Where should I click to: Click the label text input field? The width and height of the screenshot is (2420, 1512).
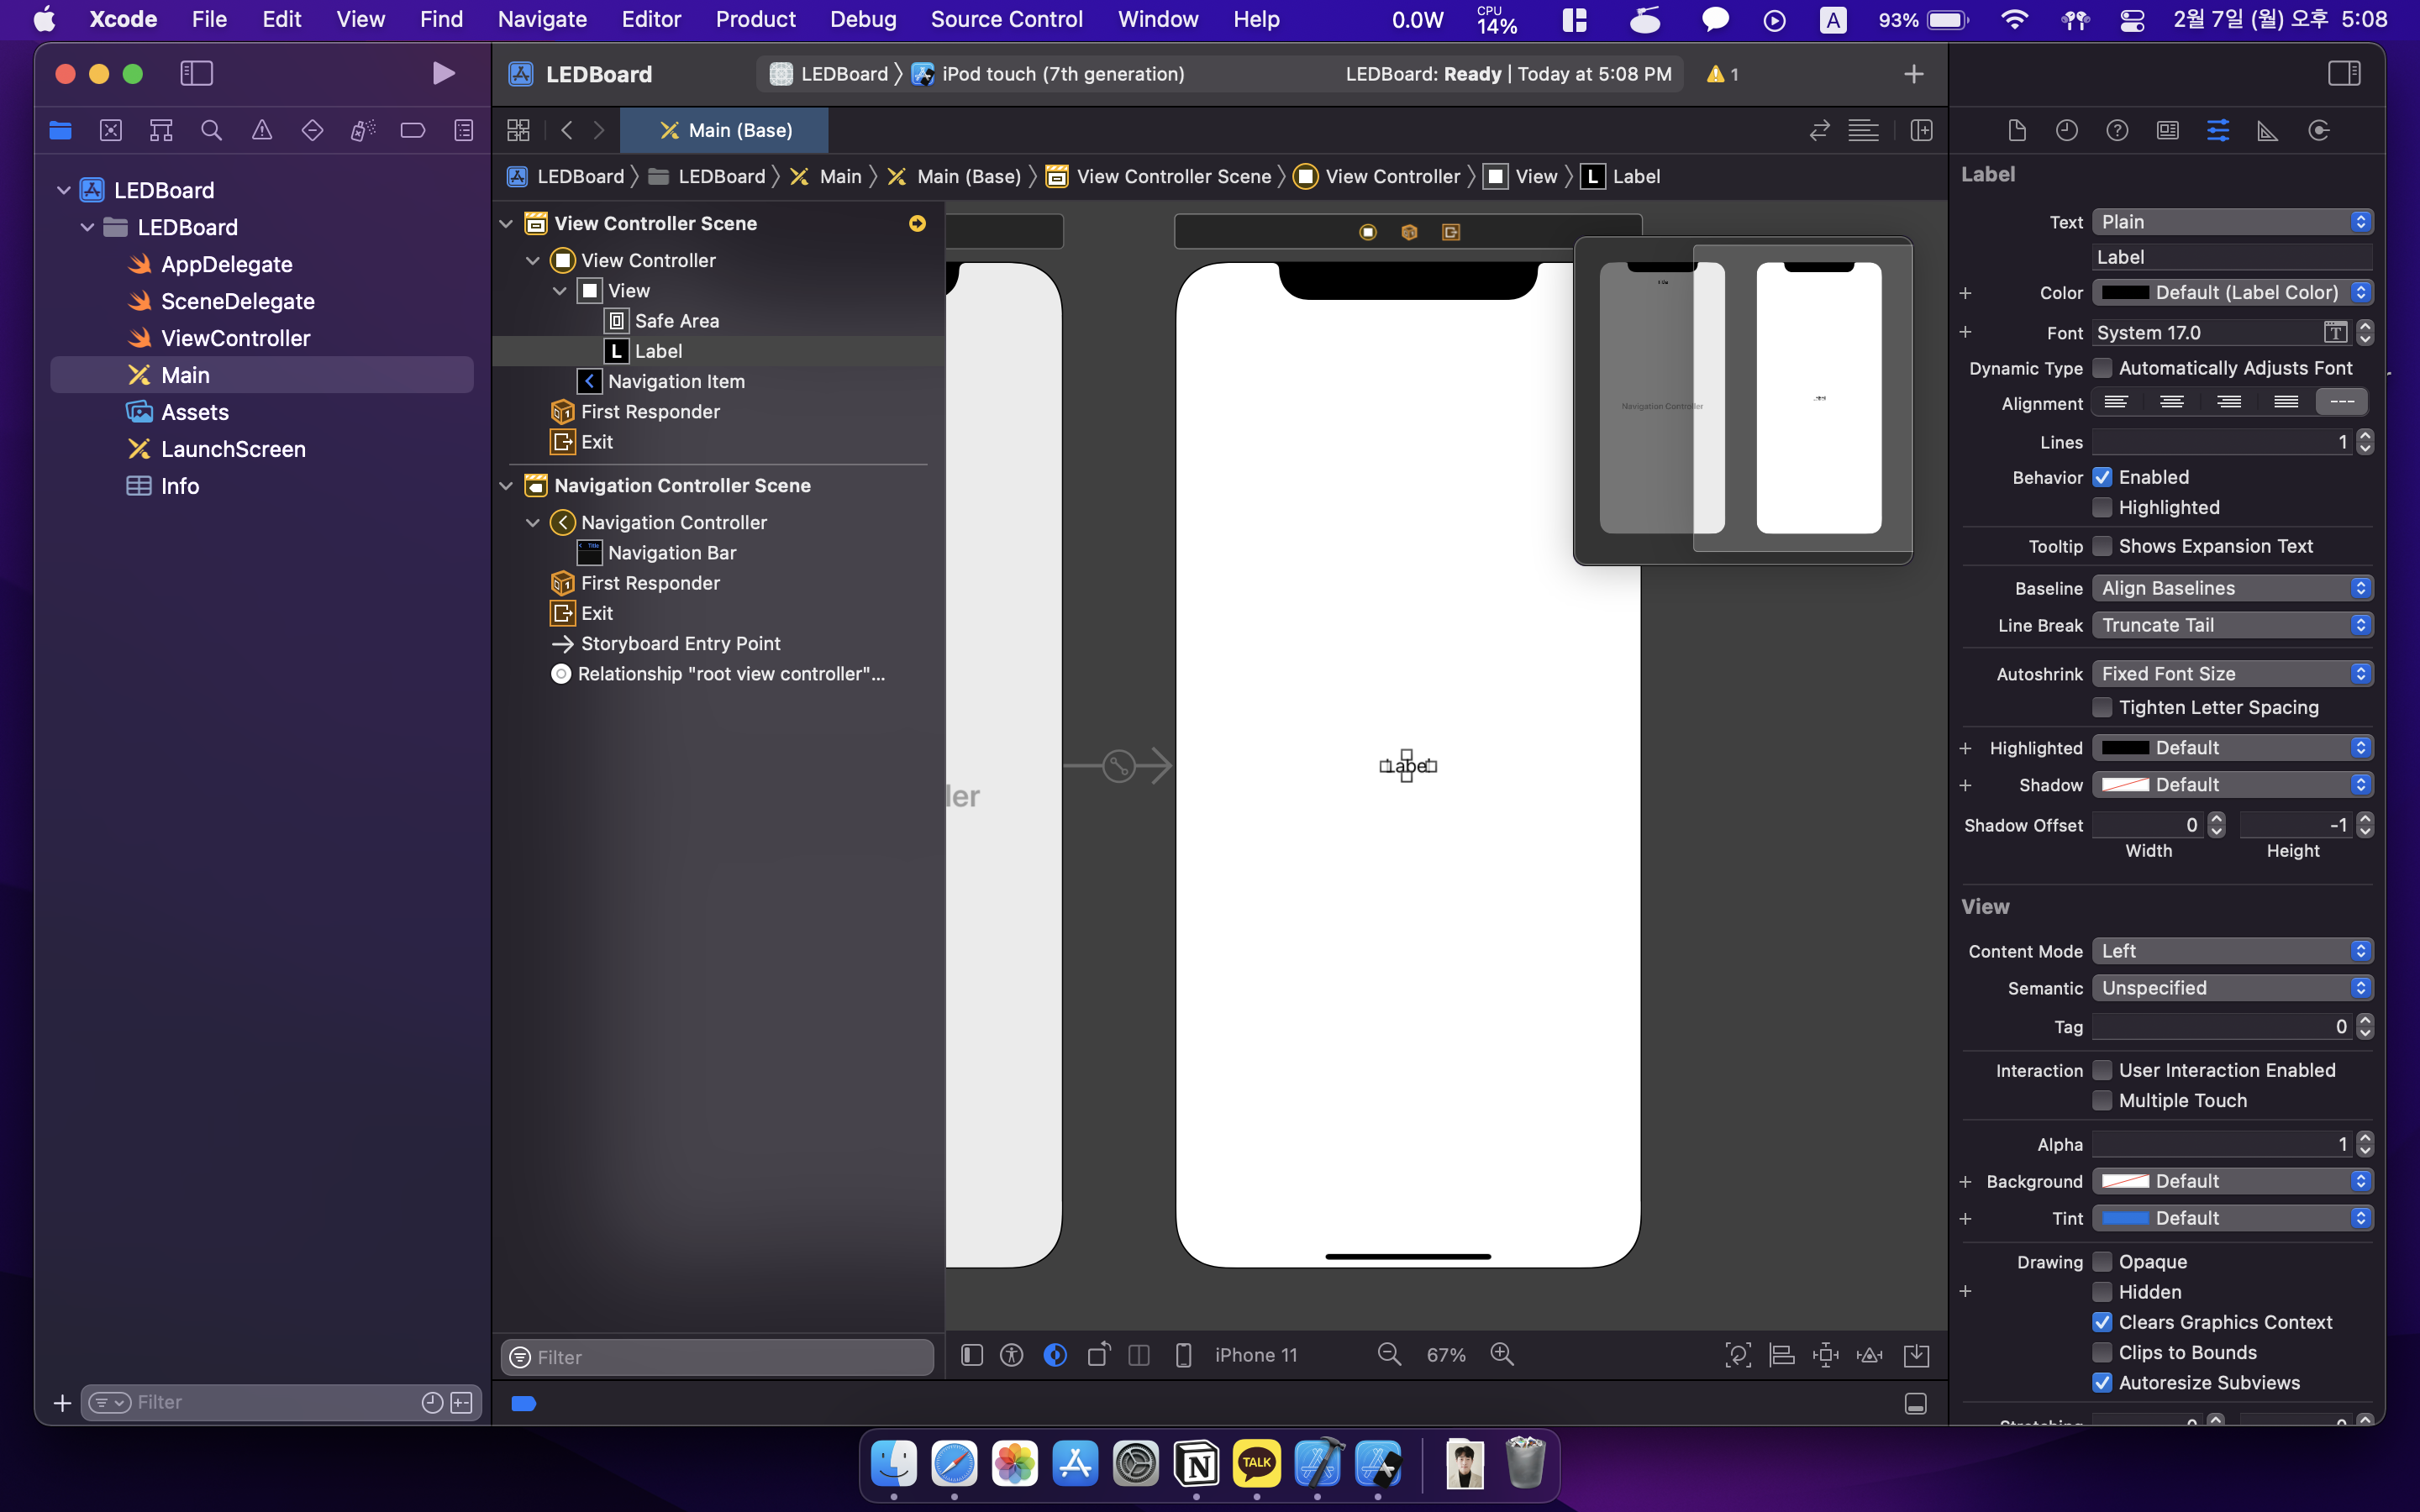[x=2232, y=257]
